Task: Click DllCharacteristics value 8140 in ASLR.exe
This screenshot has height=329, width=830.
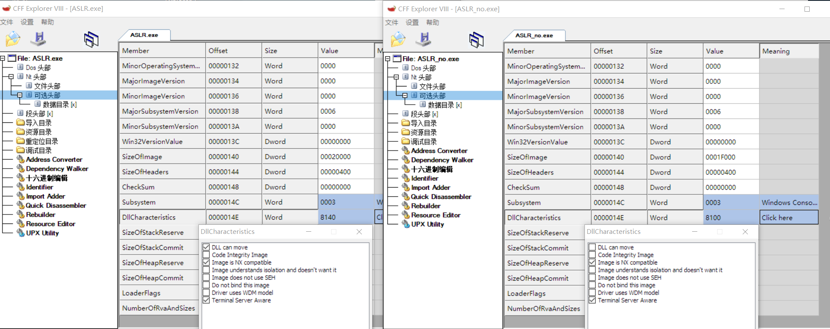Action: (x=346, y=217)
